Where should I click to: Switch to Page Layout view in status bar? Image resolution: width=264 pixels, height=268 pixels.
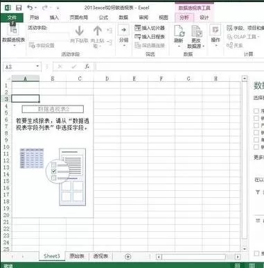pos(252,265)
